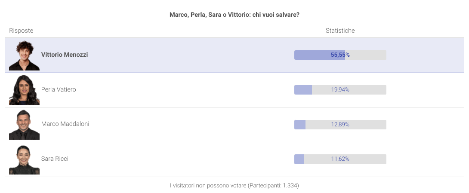Open Perla Vatiero's portrait image

click(24, 90)
